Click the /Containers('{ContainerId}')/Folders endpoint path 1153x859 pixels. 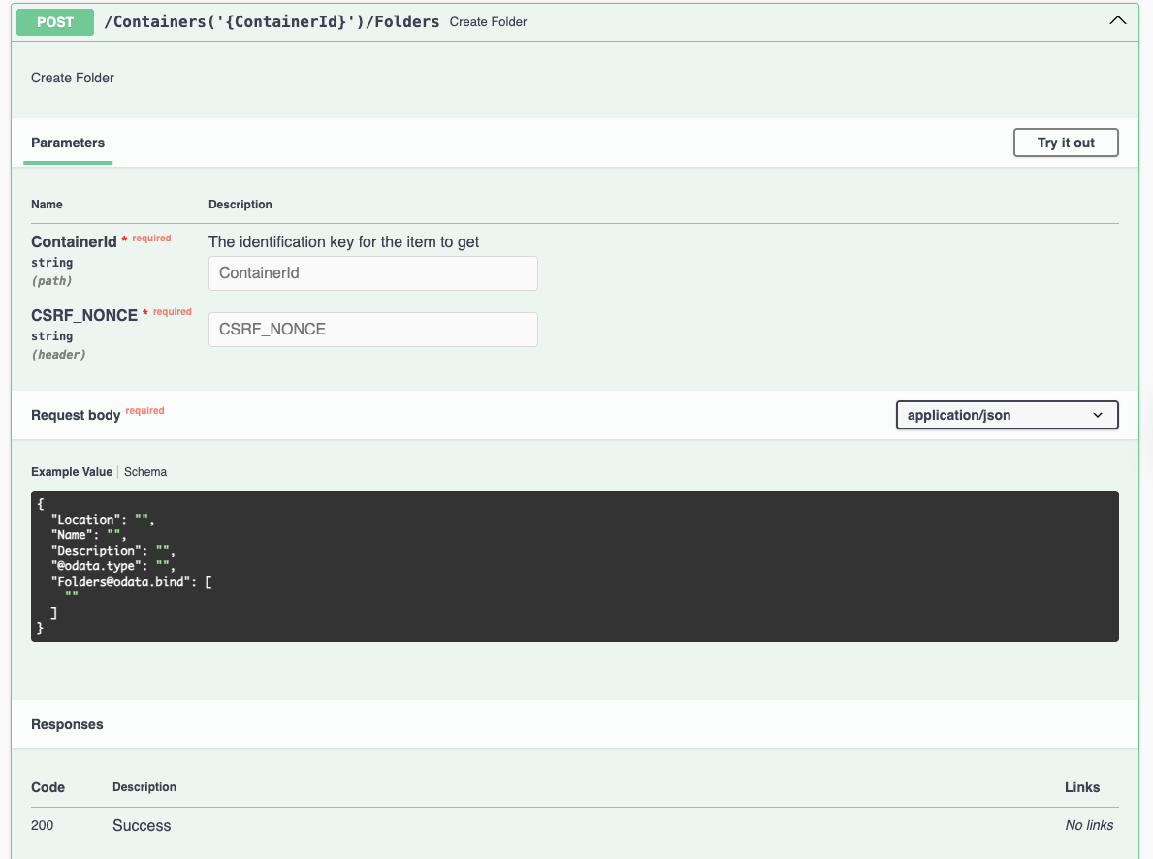coord(272,21)
